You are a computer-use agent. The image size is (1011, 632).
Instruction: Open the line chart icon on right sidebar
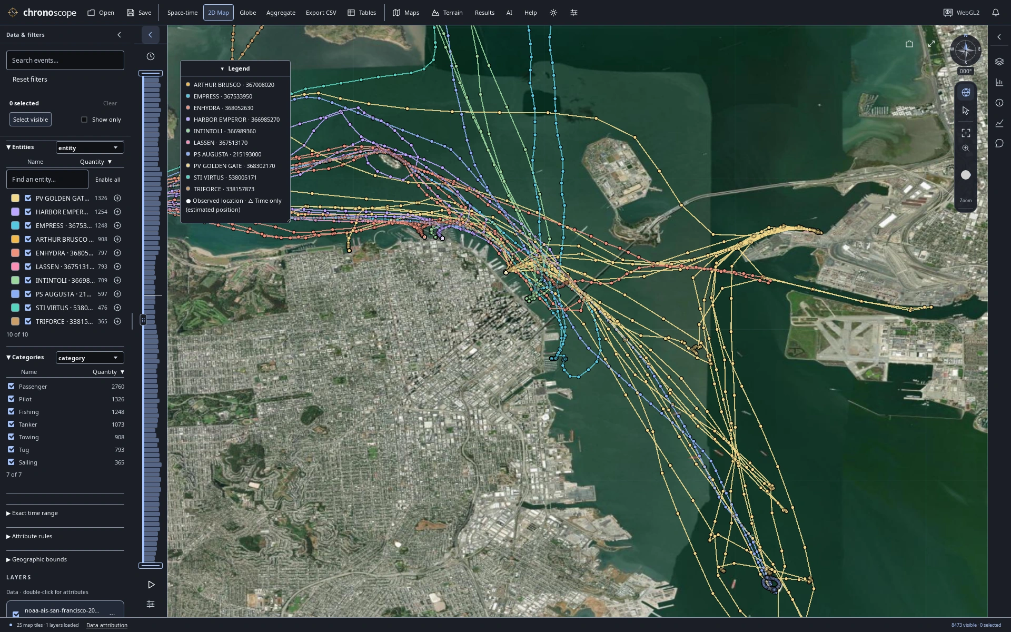(x=999, y=123)
